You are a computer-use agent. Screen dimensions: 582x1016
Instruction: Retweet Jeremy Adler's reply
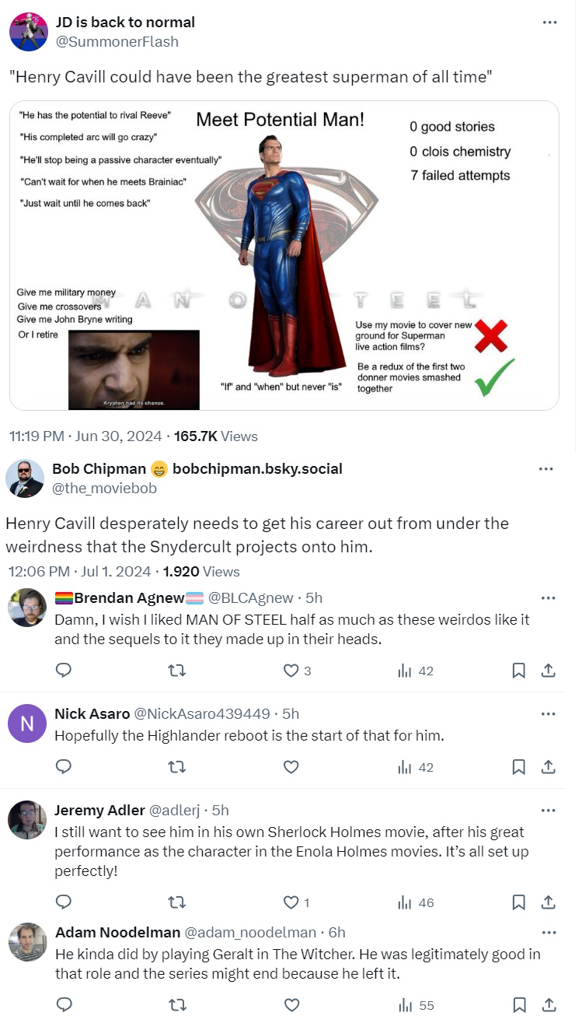tap(177, 902)
